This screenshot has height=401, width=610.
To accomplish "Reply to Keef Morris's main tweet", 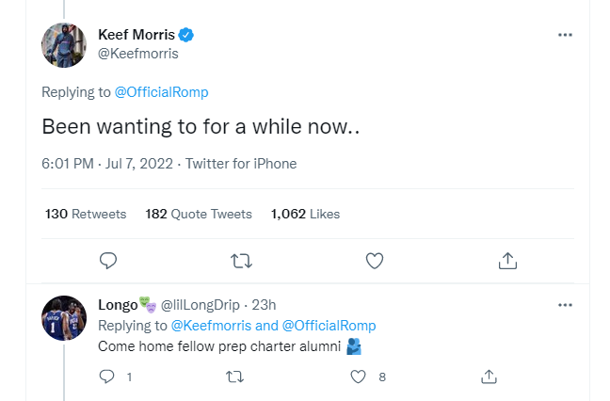I will coord(108,260).
